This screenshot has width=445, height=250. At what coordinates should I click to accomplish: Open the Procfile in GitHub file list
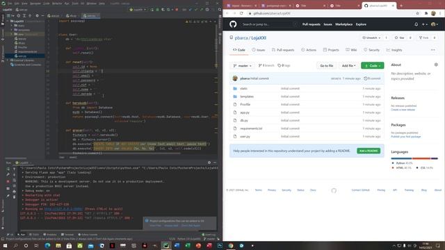click(245, 105)
